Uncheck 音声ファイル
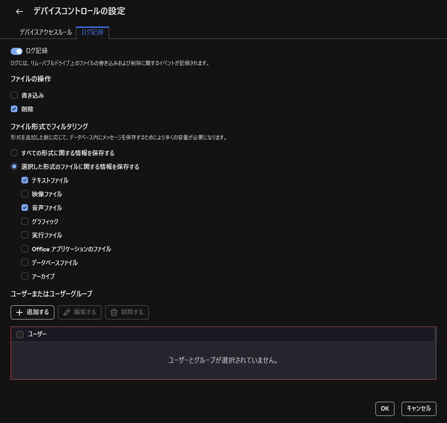The width and height of the screenshot is (447, 423). 25,208
